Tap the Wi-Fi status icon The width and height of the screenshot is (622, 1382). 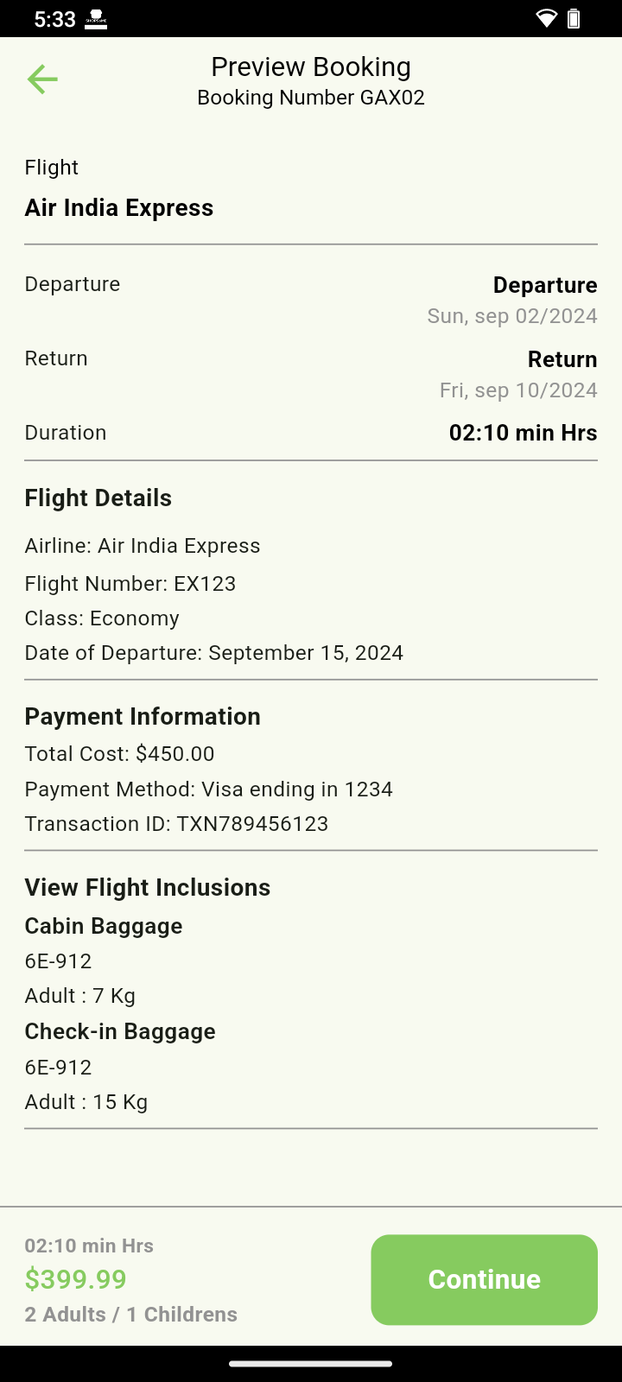(x=546, y=18)
